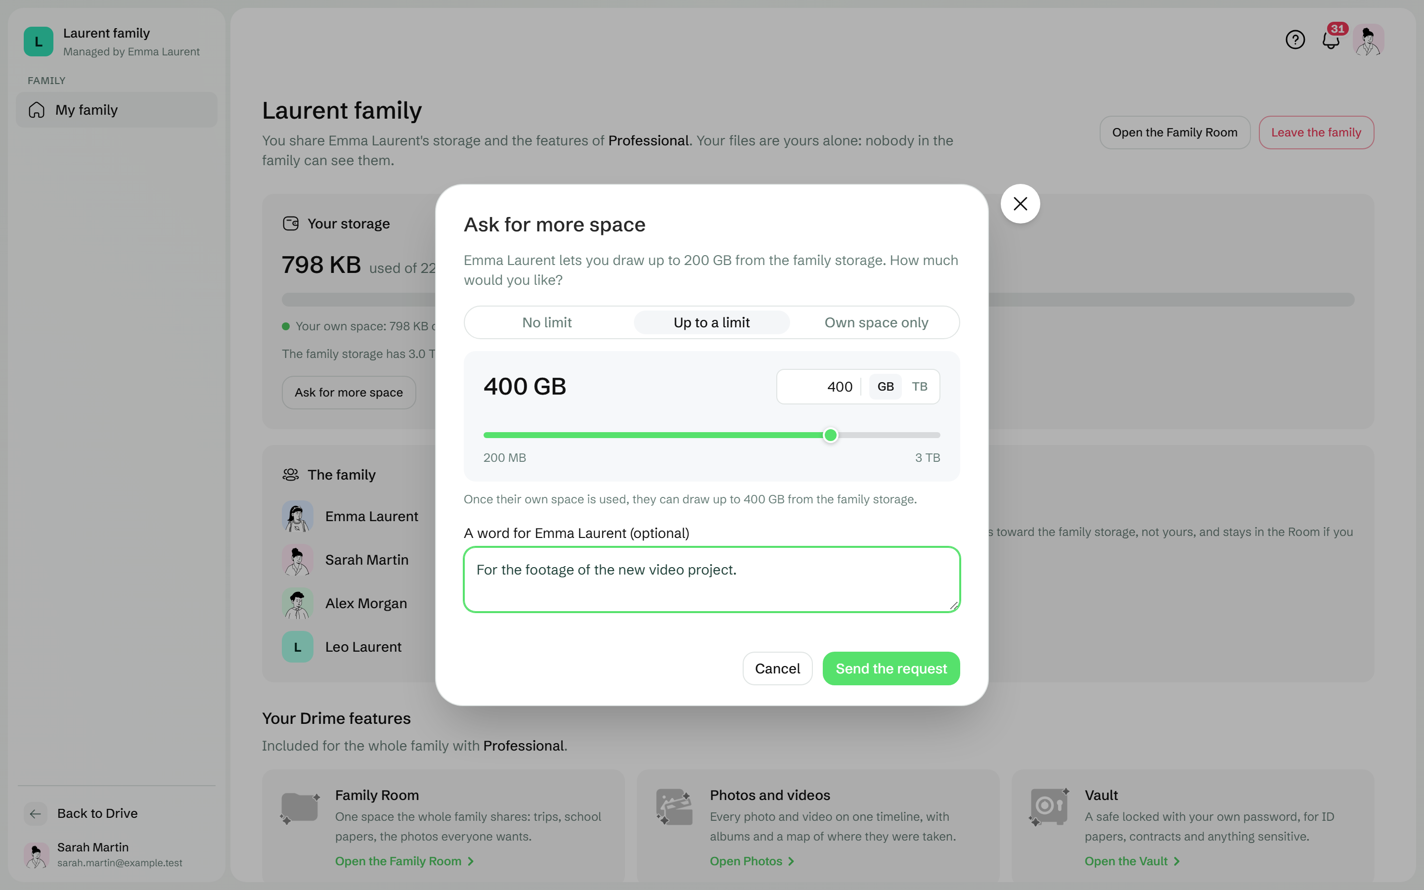Click the sarah.martin@example.test email

tap(120, 863)
